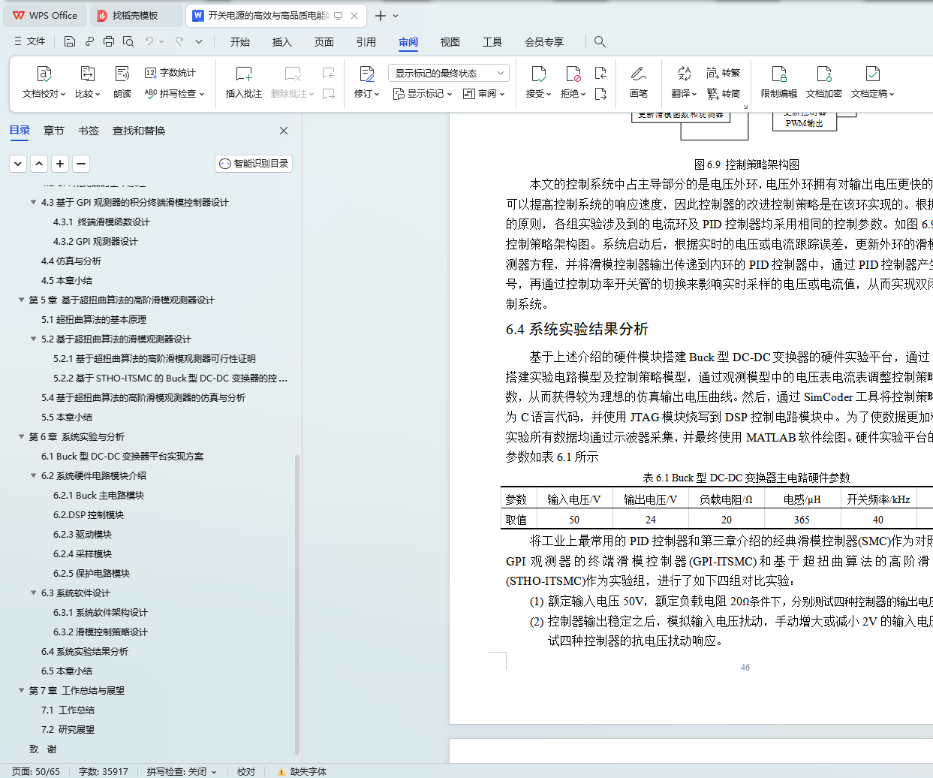933x778 pixels.
Task: Collapse the 第 6 章 系统实验与分析 node
Action: 21,436
